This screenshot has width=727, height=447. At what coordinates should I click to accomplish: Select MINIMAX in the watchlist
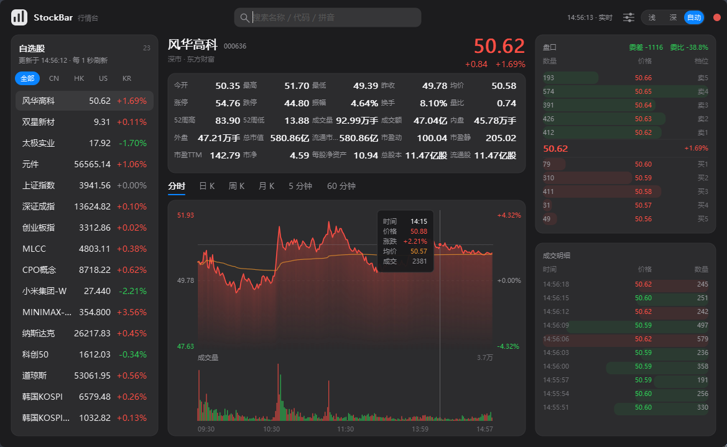85,312
